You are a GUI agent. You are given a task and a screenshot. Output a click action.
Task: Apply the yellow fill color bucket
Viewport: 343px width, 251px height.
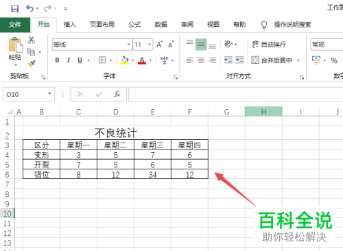click(125, 60)
